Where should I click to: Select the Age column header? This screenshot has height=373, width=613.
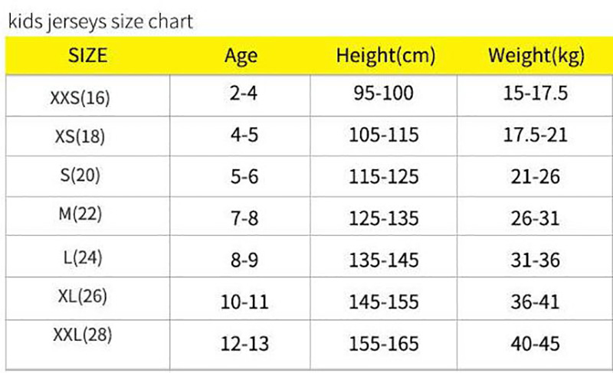click(241, 55)
